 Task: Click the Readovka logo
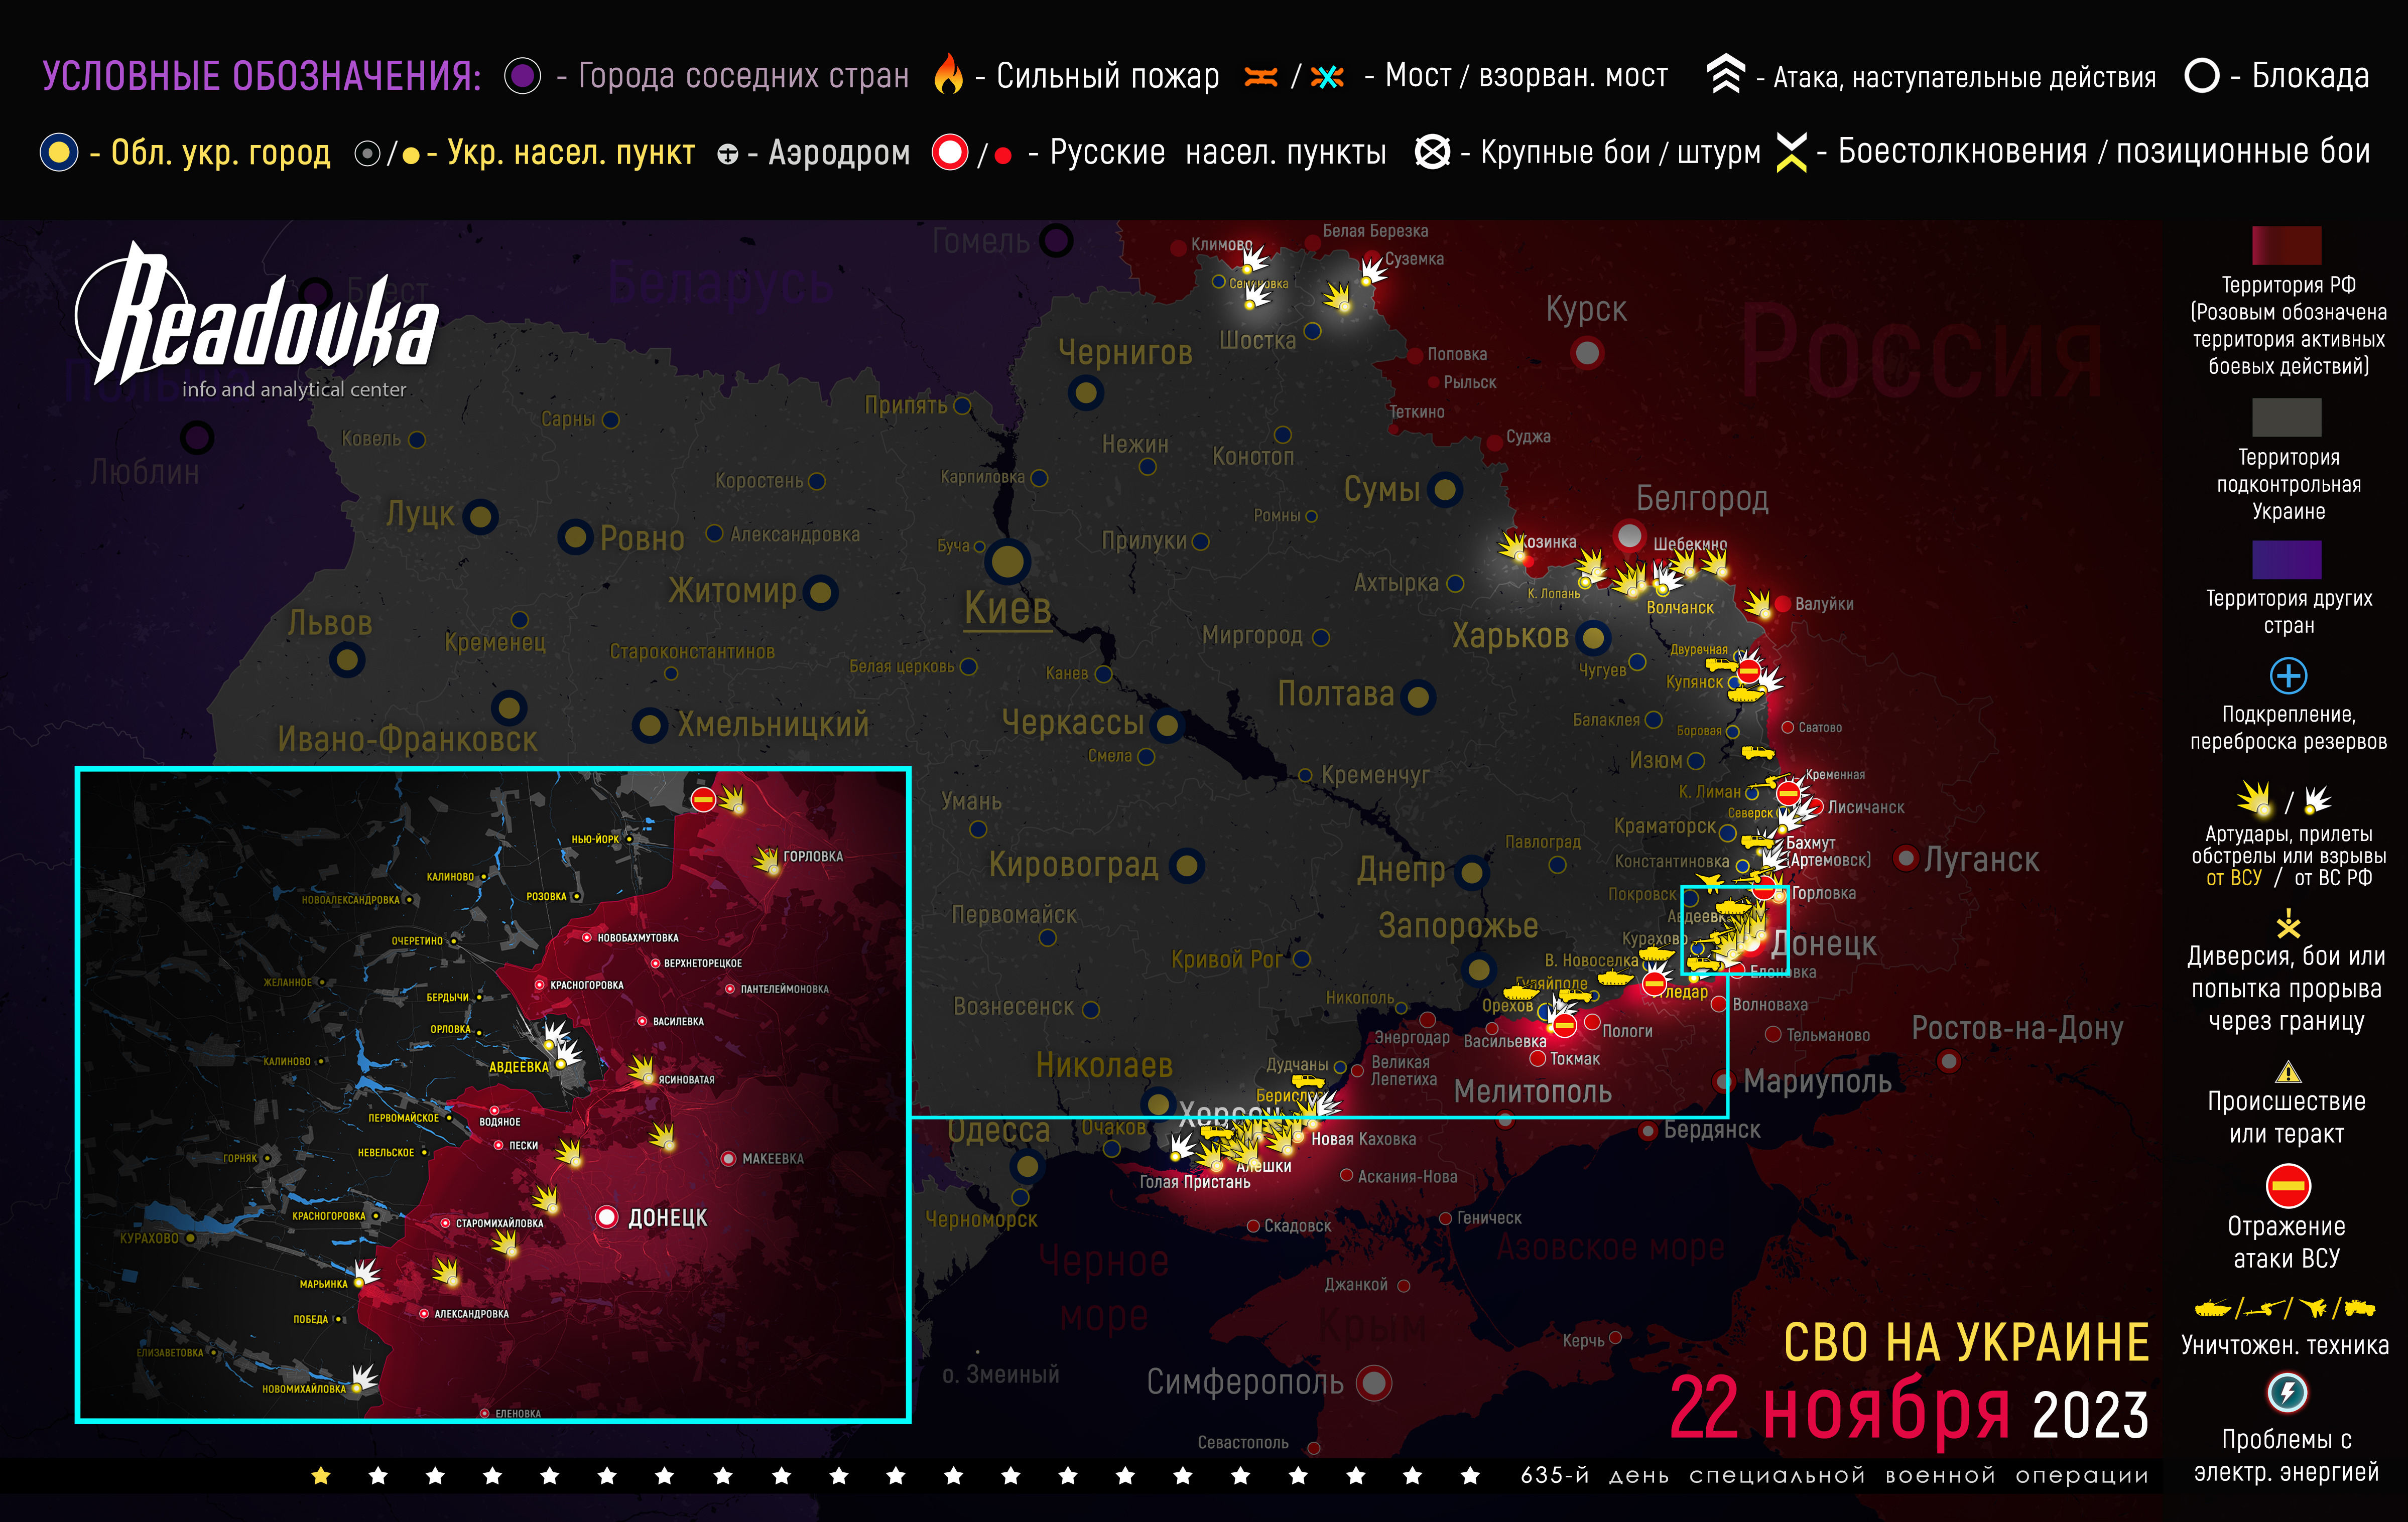point(257,320)
